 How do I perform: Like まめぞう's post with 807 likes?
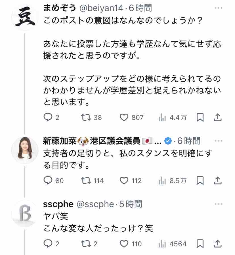pyautogui.click(x=124, y=117)
